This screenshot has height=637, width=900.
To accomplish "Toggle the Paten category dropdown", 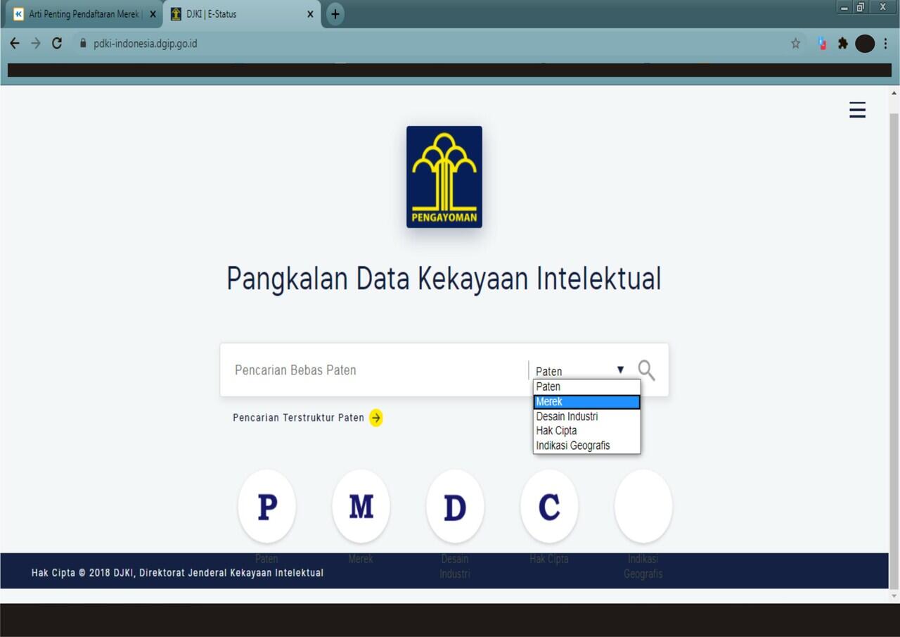I will 579,371.
